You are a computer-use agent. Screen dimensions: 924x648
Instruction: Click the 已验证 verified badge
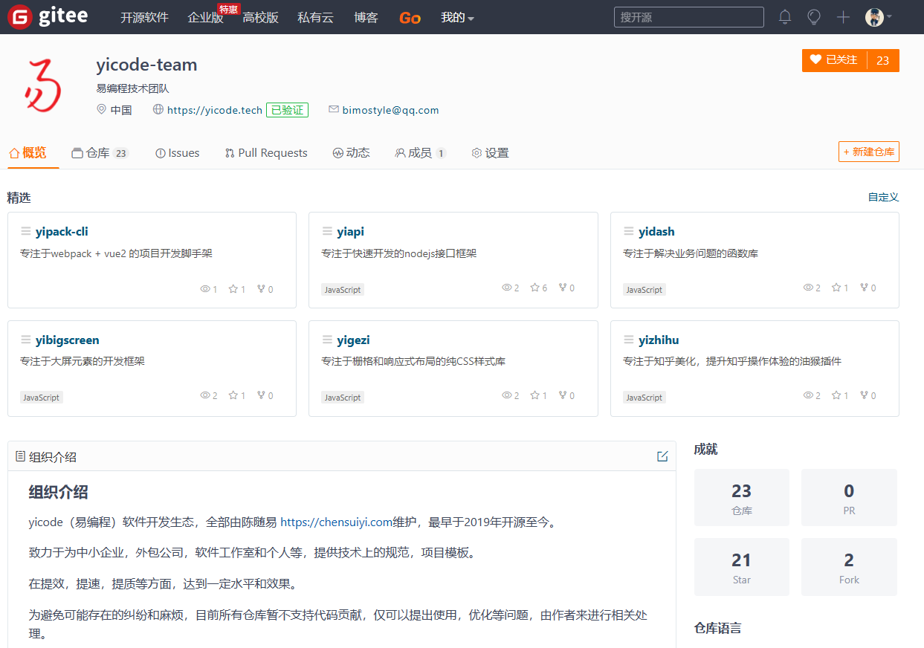tap(287, 110)
